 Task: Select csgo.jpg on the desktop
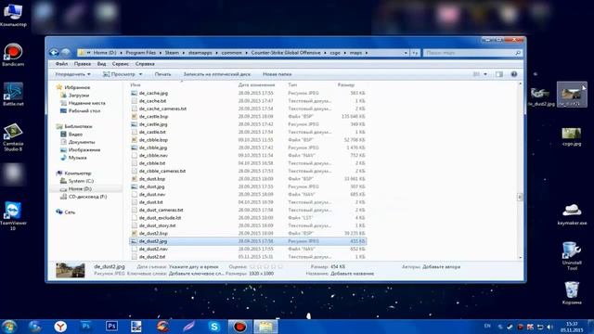tap(572, 136)
